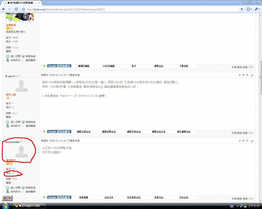
Task: Open the Windows Start orb
Action: coord(6,206)
